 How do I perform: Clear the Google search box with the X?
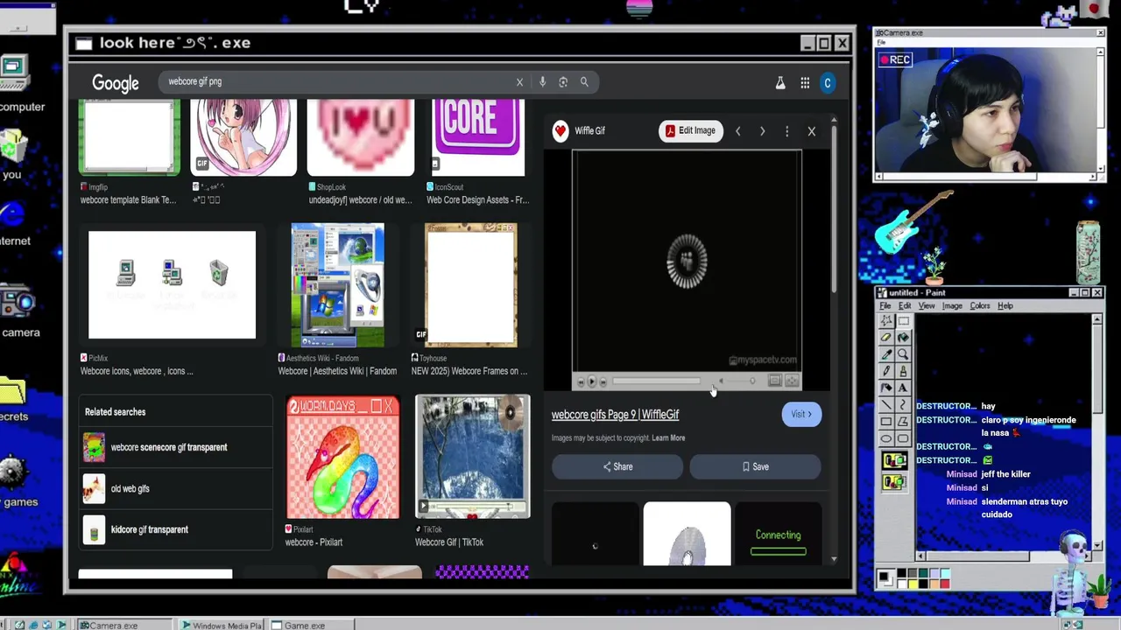519,82
